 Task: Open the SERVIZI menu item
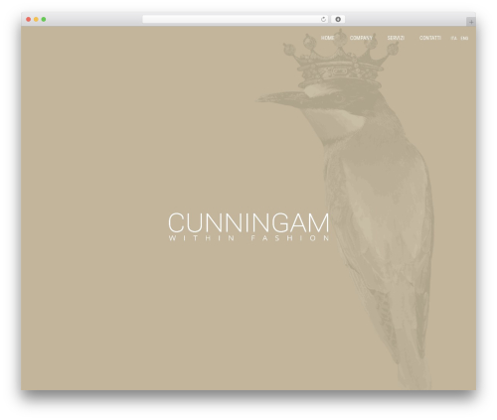tap(396, 38)
